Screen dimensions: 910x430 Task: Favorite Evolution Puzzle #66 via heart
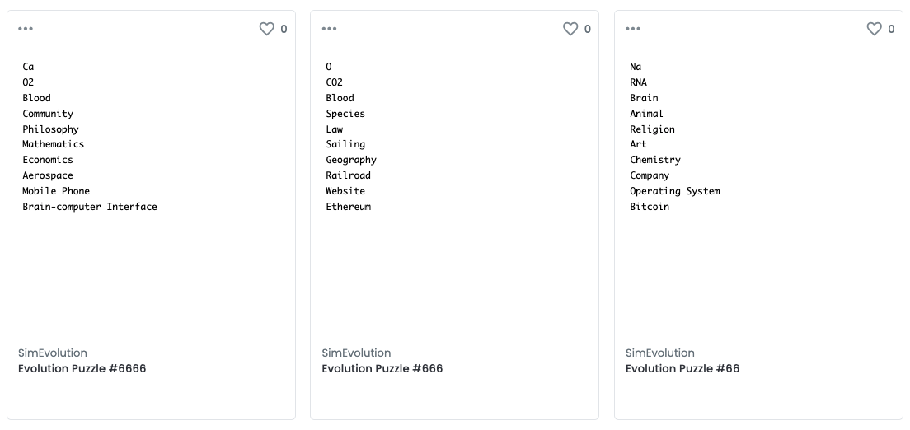click(x=874, y=29)
